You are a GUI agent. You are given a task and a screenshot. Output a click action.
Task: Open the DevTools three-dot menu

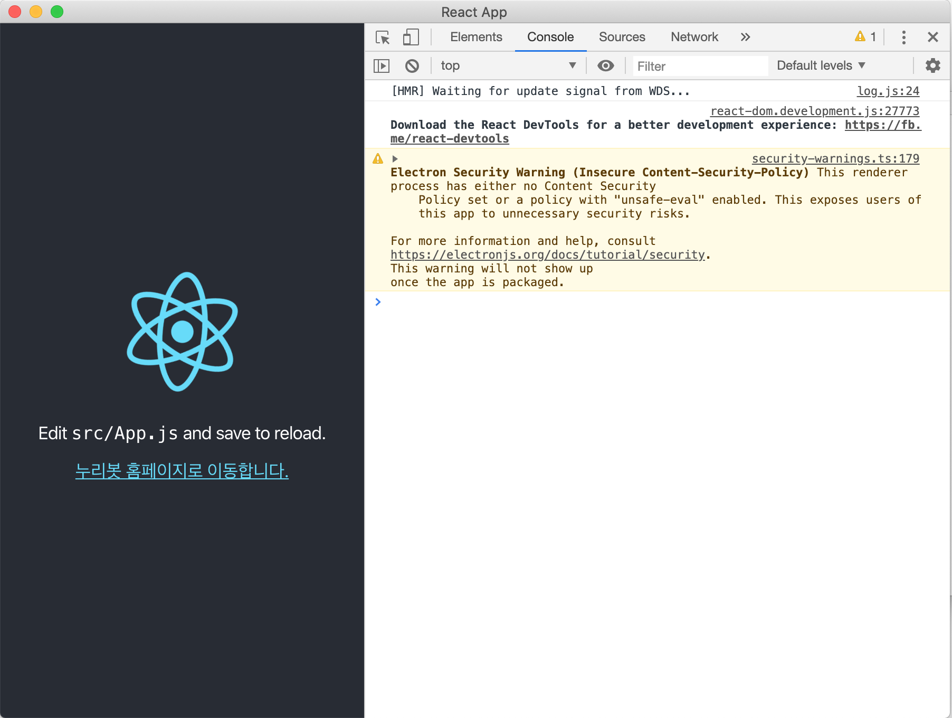point(904,37)
